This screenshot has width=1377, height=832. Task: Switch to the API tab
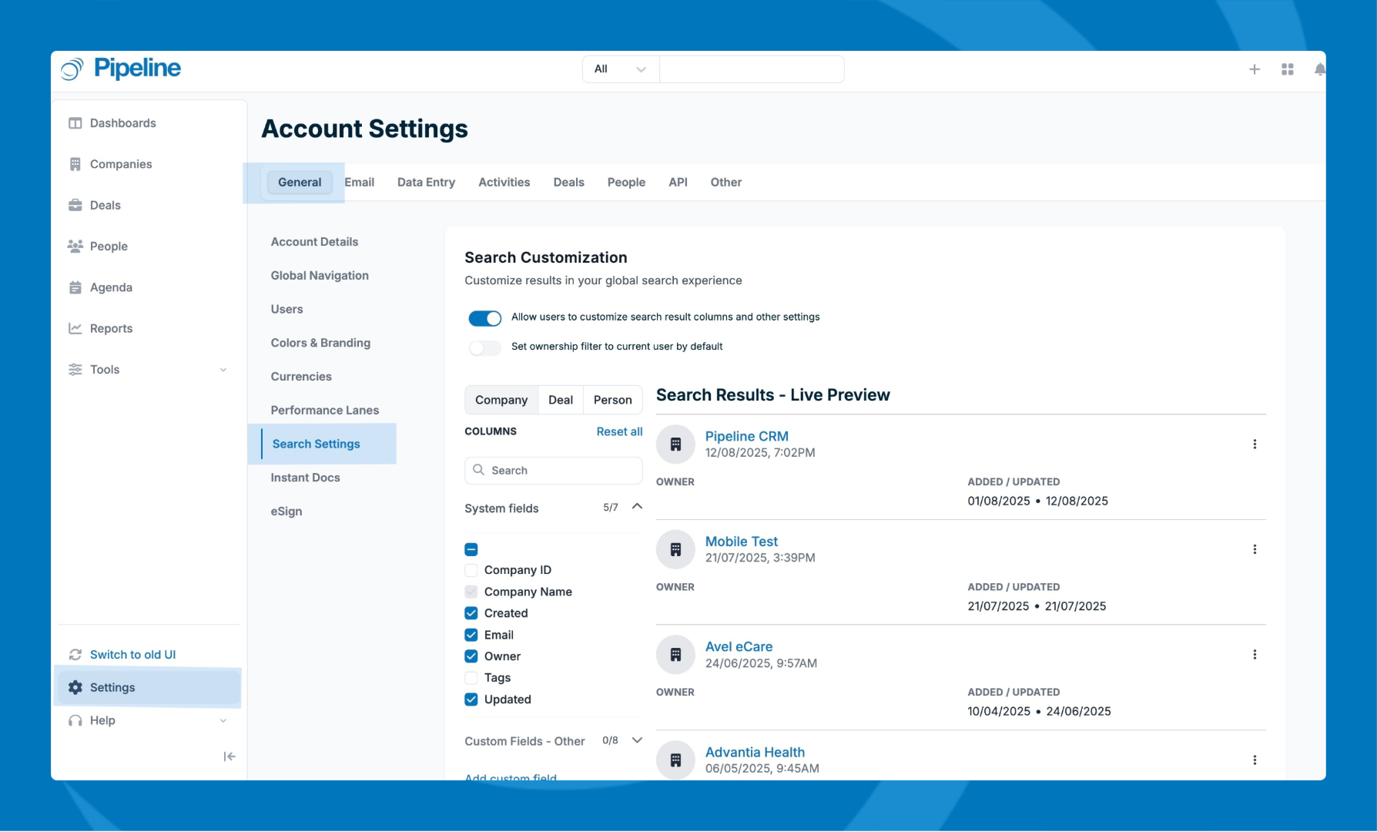[678, 183]
